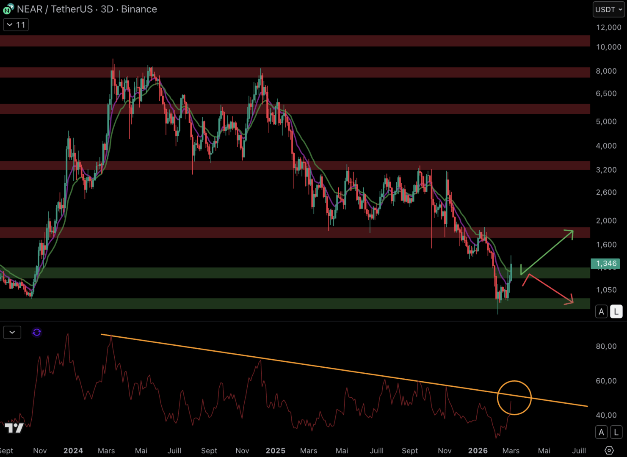The height and width of the screenshot is (457, 627).
Task: Click the 2026 label on time axis
Action: click(x=478, y=451)
